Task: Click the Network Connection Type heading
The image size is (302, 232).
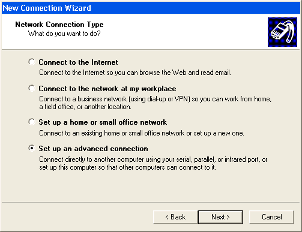Action: 59,25
